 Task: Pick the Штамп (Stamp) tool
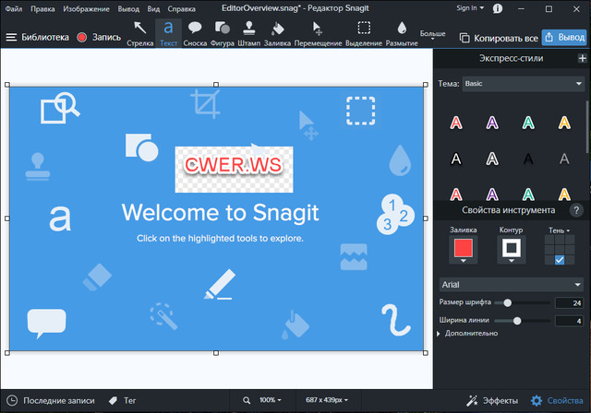point(249,32)
